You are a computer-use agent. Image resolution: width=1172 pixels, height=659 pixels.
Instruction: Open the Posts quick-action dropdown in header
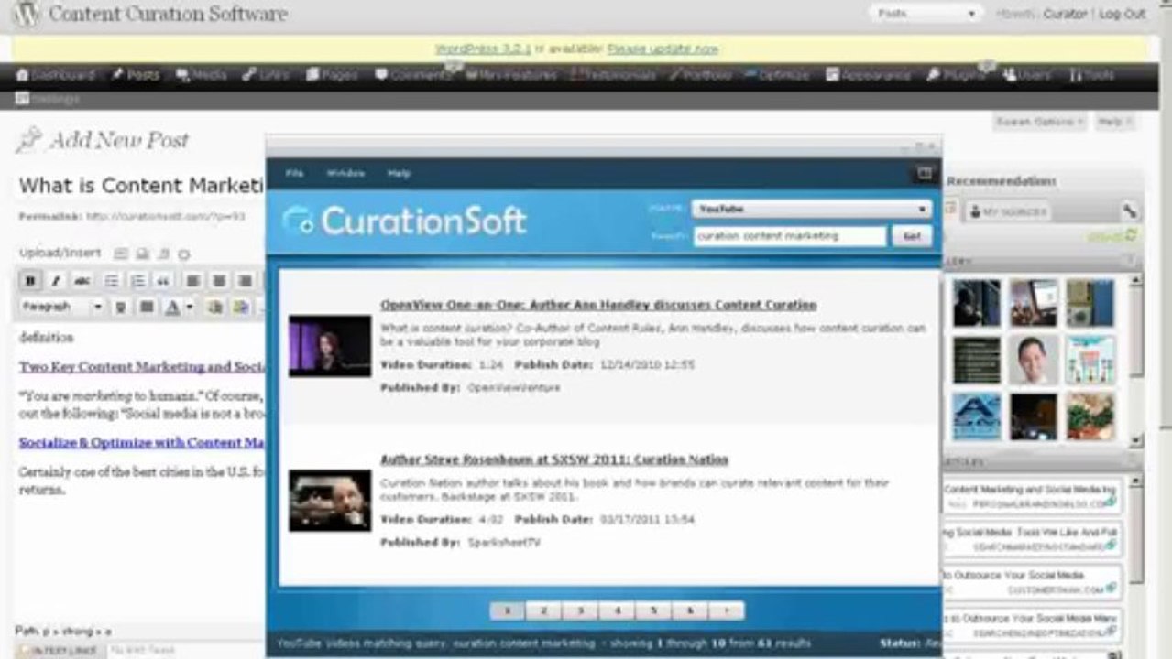click(x=926, y=14)
